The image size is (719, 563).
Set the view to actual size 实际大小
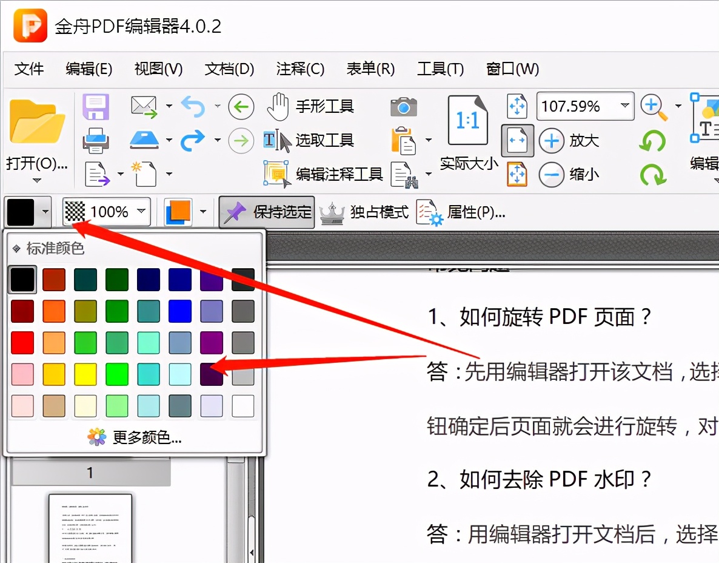point(469,133)
